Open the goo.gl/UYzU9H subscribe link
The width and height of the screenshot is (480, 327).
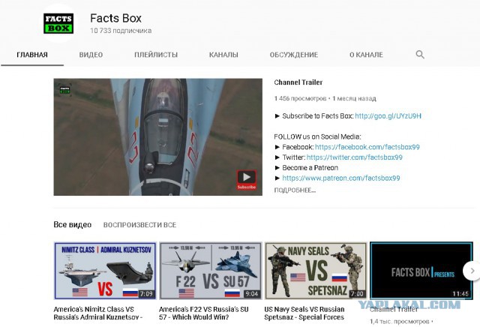pyautogui.click(x=388, y=116)
